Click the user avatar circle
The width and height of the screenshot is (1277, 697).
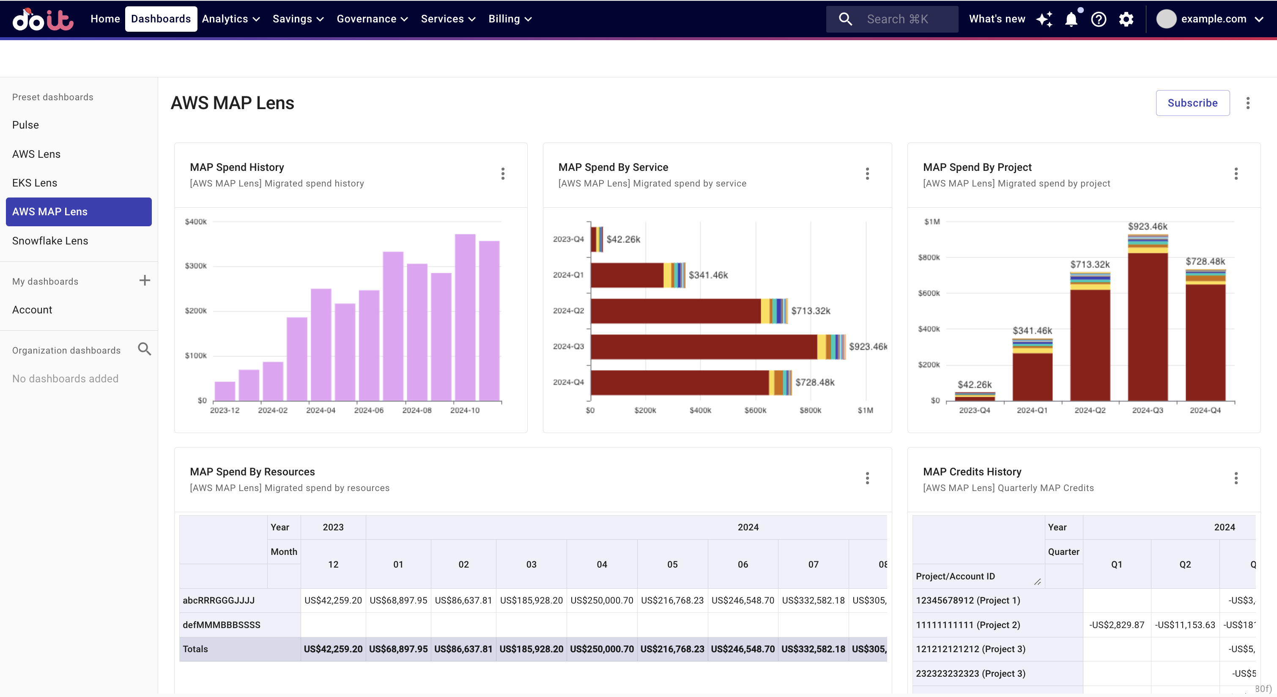coord(1166,19)
